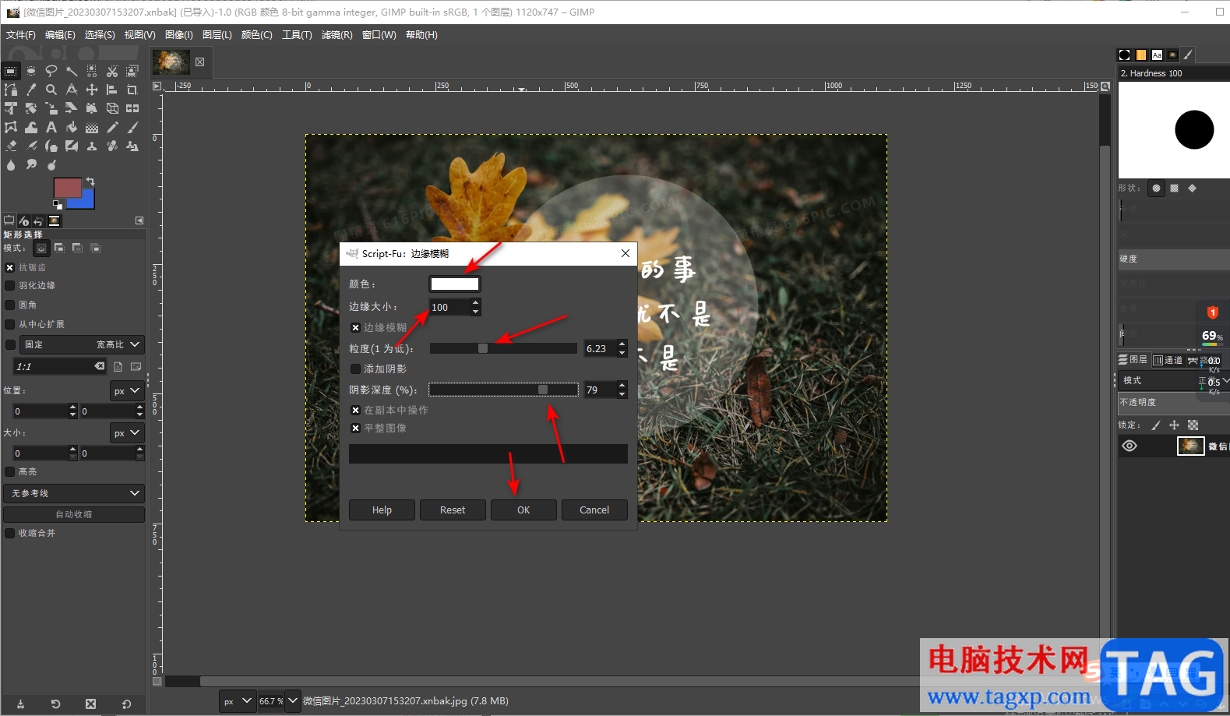Click the Cancel button in the dialog
This screenshot has width=1230, height=716.
tap(594, 510)
